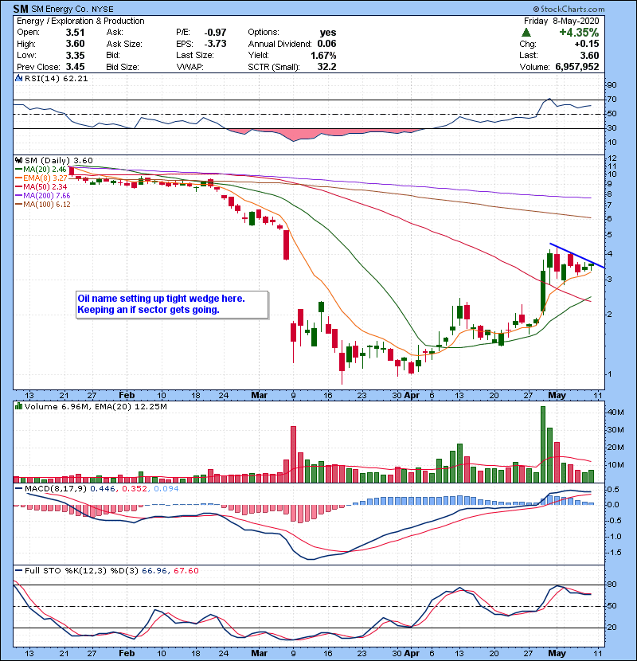Click the Volume 6,957,952 value in header

coord(578,68)
